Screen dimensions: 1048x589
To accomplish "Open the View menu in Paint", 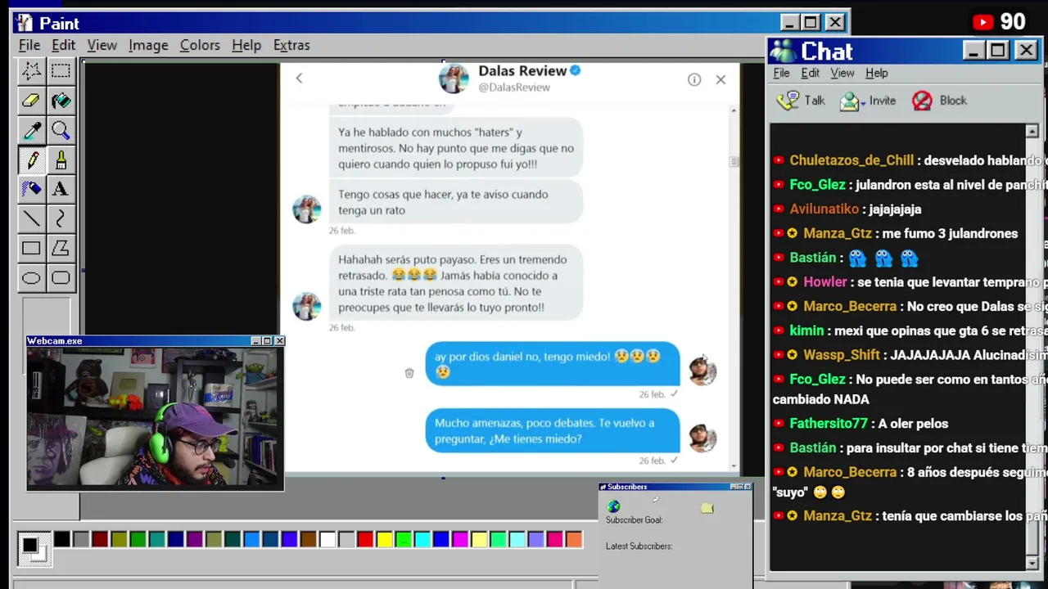I will click(102, 45).
